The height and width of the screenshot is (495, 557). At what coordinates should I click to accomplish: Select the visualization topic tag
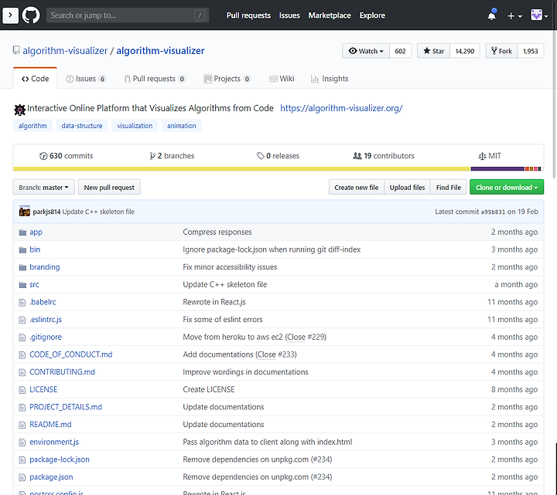tap(135, 126)
